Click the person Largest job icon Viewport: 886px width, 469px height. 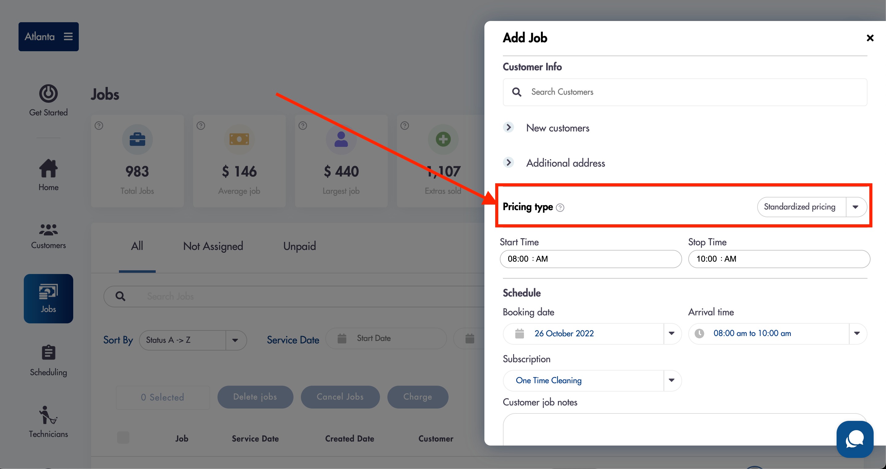coord(341,139)
